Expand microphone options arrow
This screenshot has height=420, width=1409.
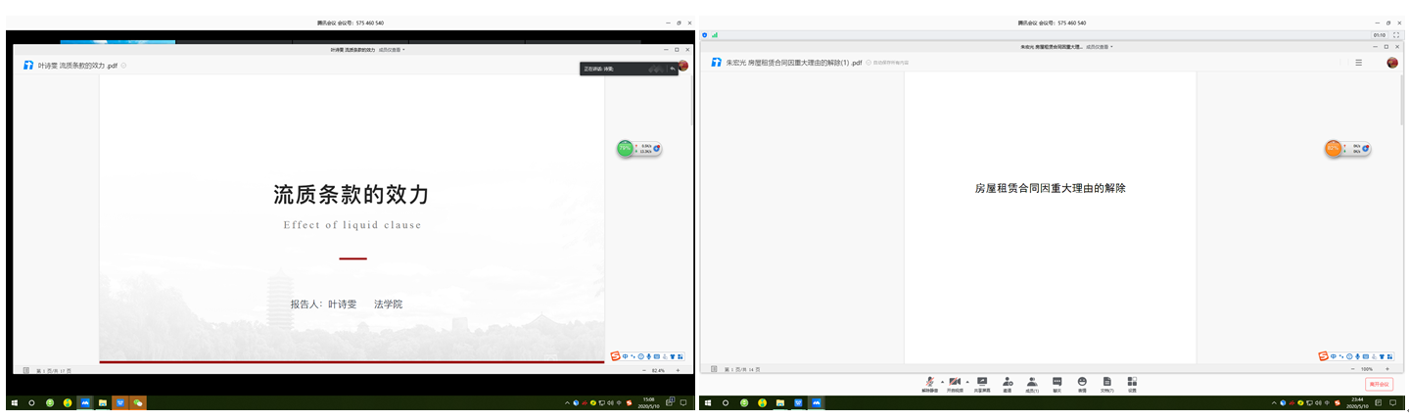tap(942, 381)
